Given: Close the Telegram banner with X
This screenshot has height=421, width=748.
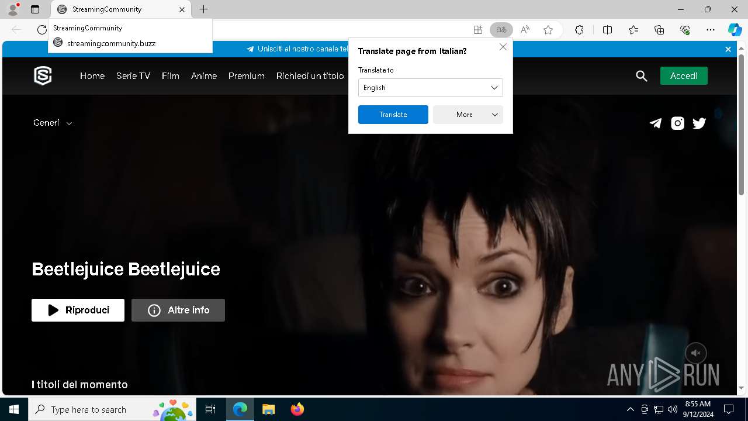Looking at the screenshot, I should (728, 49).
